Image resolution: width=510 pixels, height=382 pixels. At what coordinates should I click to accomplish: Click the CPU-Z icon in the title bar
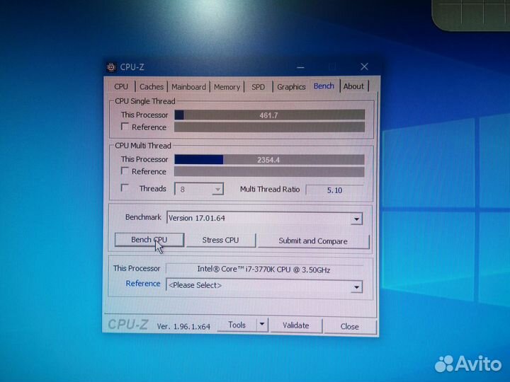click(x=111, y=67)
